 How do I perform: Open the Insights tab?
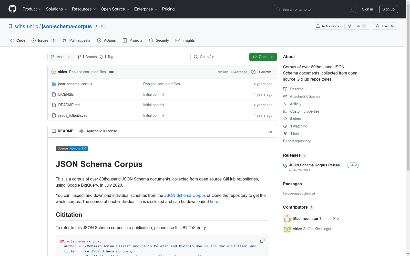coord(185,40)
